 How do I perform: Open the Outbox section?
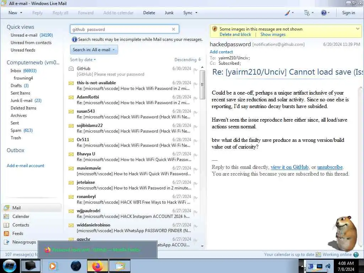tap(15, 150)
